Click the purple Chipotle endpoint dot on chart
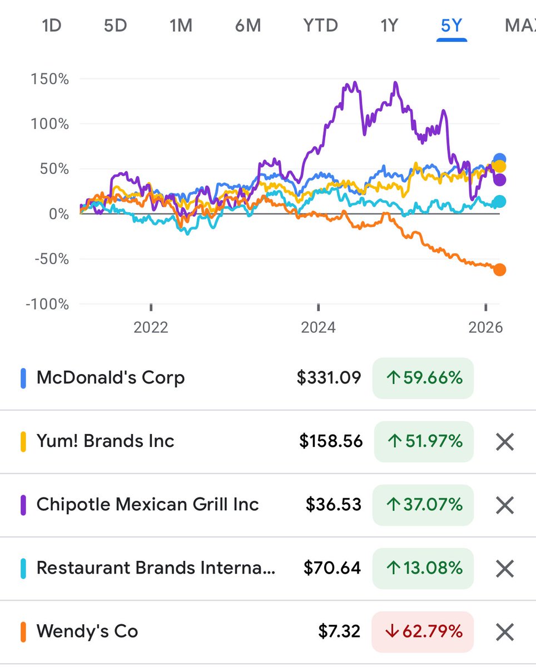This screenshot has height=667, width=536. (500, 180)
